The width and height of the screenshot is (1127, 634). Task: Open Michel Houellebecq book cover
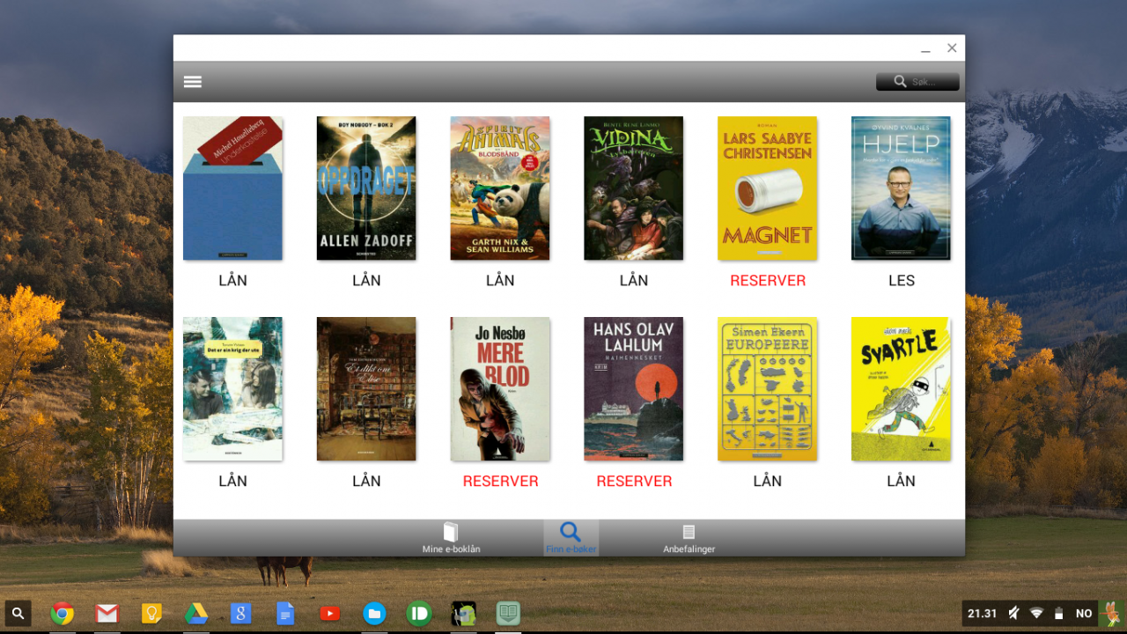(x=232, y=188)
